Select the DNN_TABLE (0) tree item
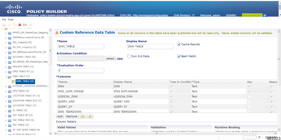The width and height of the screenshot is (281, 140). pos(25,81)
